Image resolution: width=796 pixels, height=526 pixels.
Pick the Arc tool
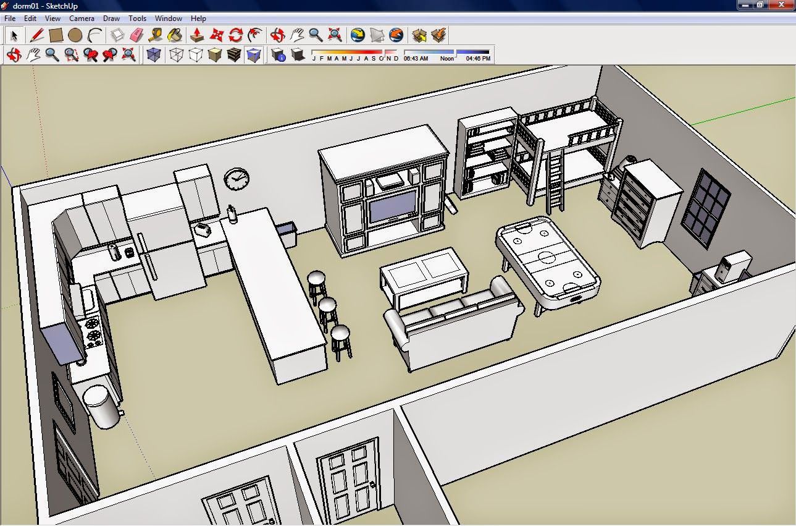(x=94, y=35)
